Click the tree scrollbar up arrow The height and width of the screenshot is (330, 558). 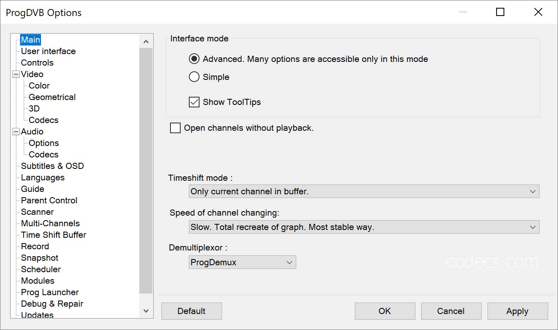tap(146, 41)
